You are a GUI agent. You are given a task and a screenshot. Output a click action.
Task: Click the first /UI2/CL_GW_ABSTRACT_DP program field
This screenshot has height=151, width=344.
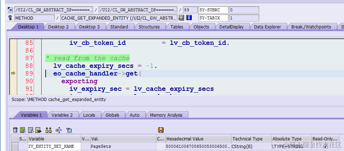(54, 10)
